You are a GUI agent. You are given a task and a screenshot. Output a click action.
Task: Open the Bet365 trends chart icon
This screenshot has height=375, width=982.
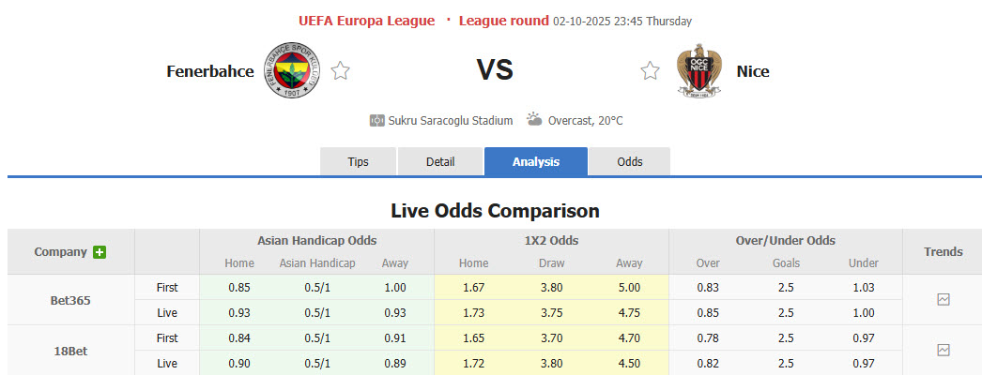pyautogui.click(x=944, y=300)
